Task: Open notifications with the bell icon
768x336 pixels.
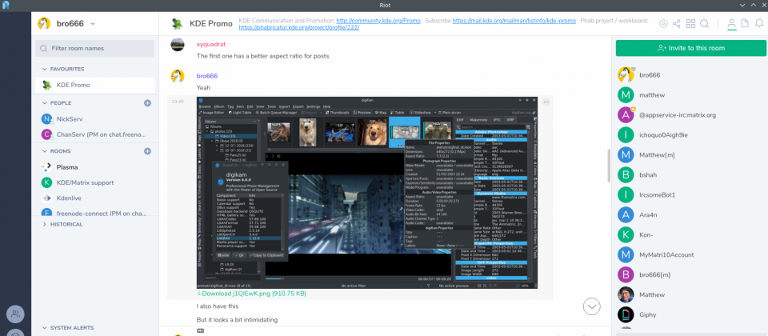Action: [x=758, y=23]
